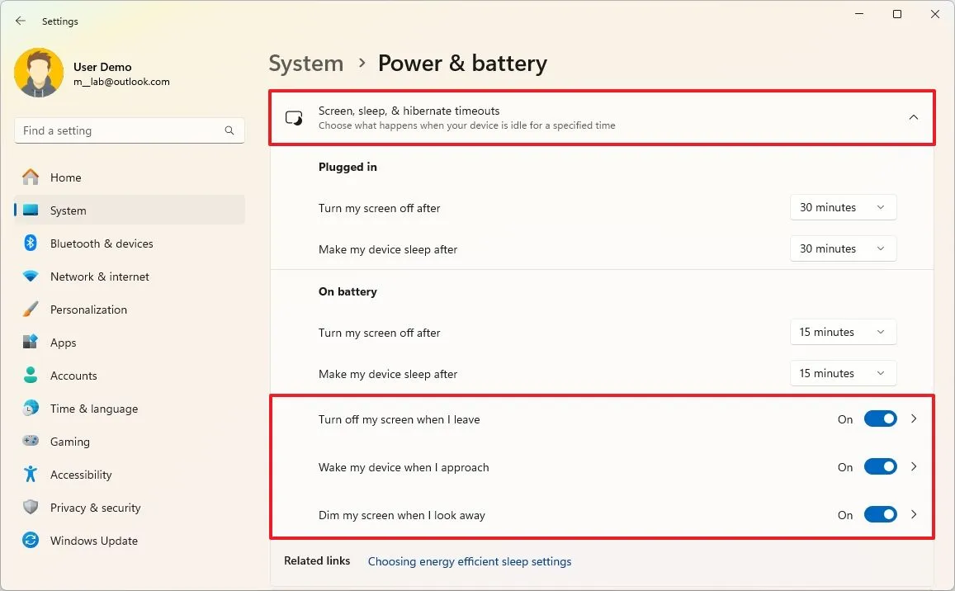
Task: Open Windows Update from the sidebar
Action: (x=31, y=541)
